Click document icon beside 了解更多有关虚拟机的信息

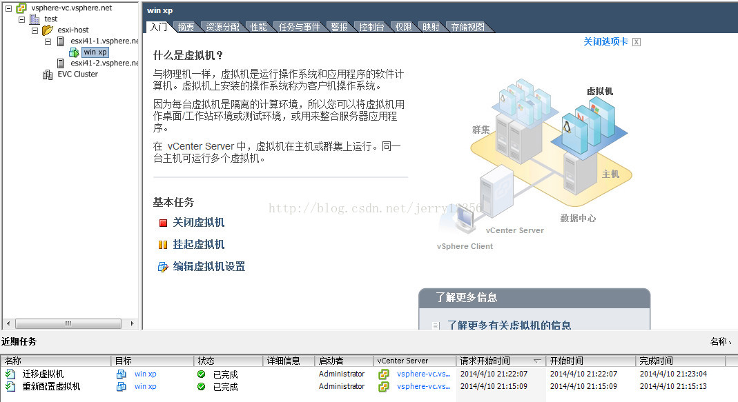436,325
